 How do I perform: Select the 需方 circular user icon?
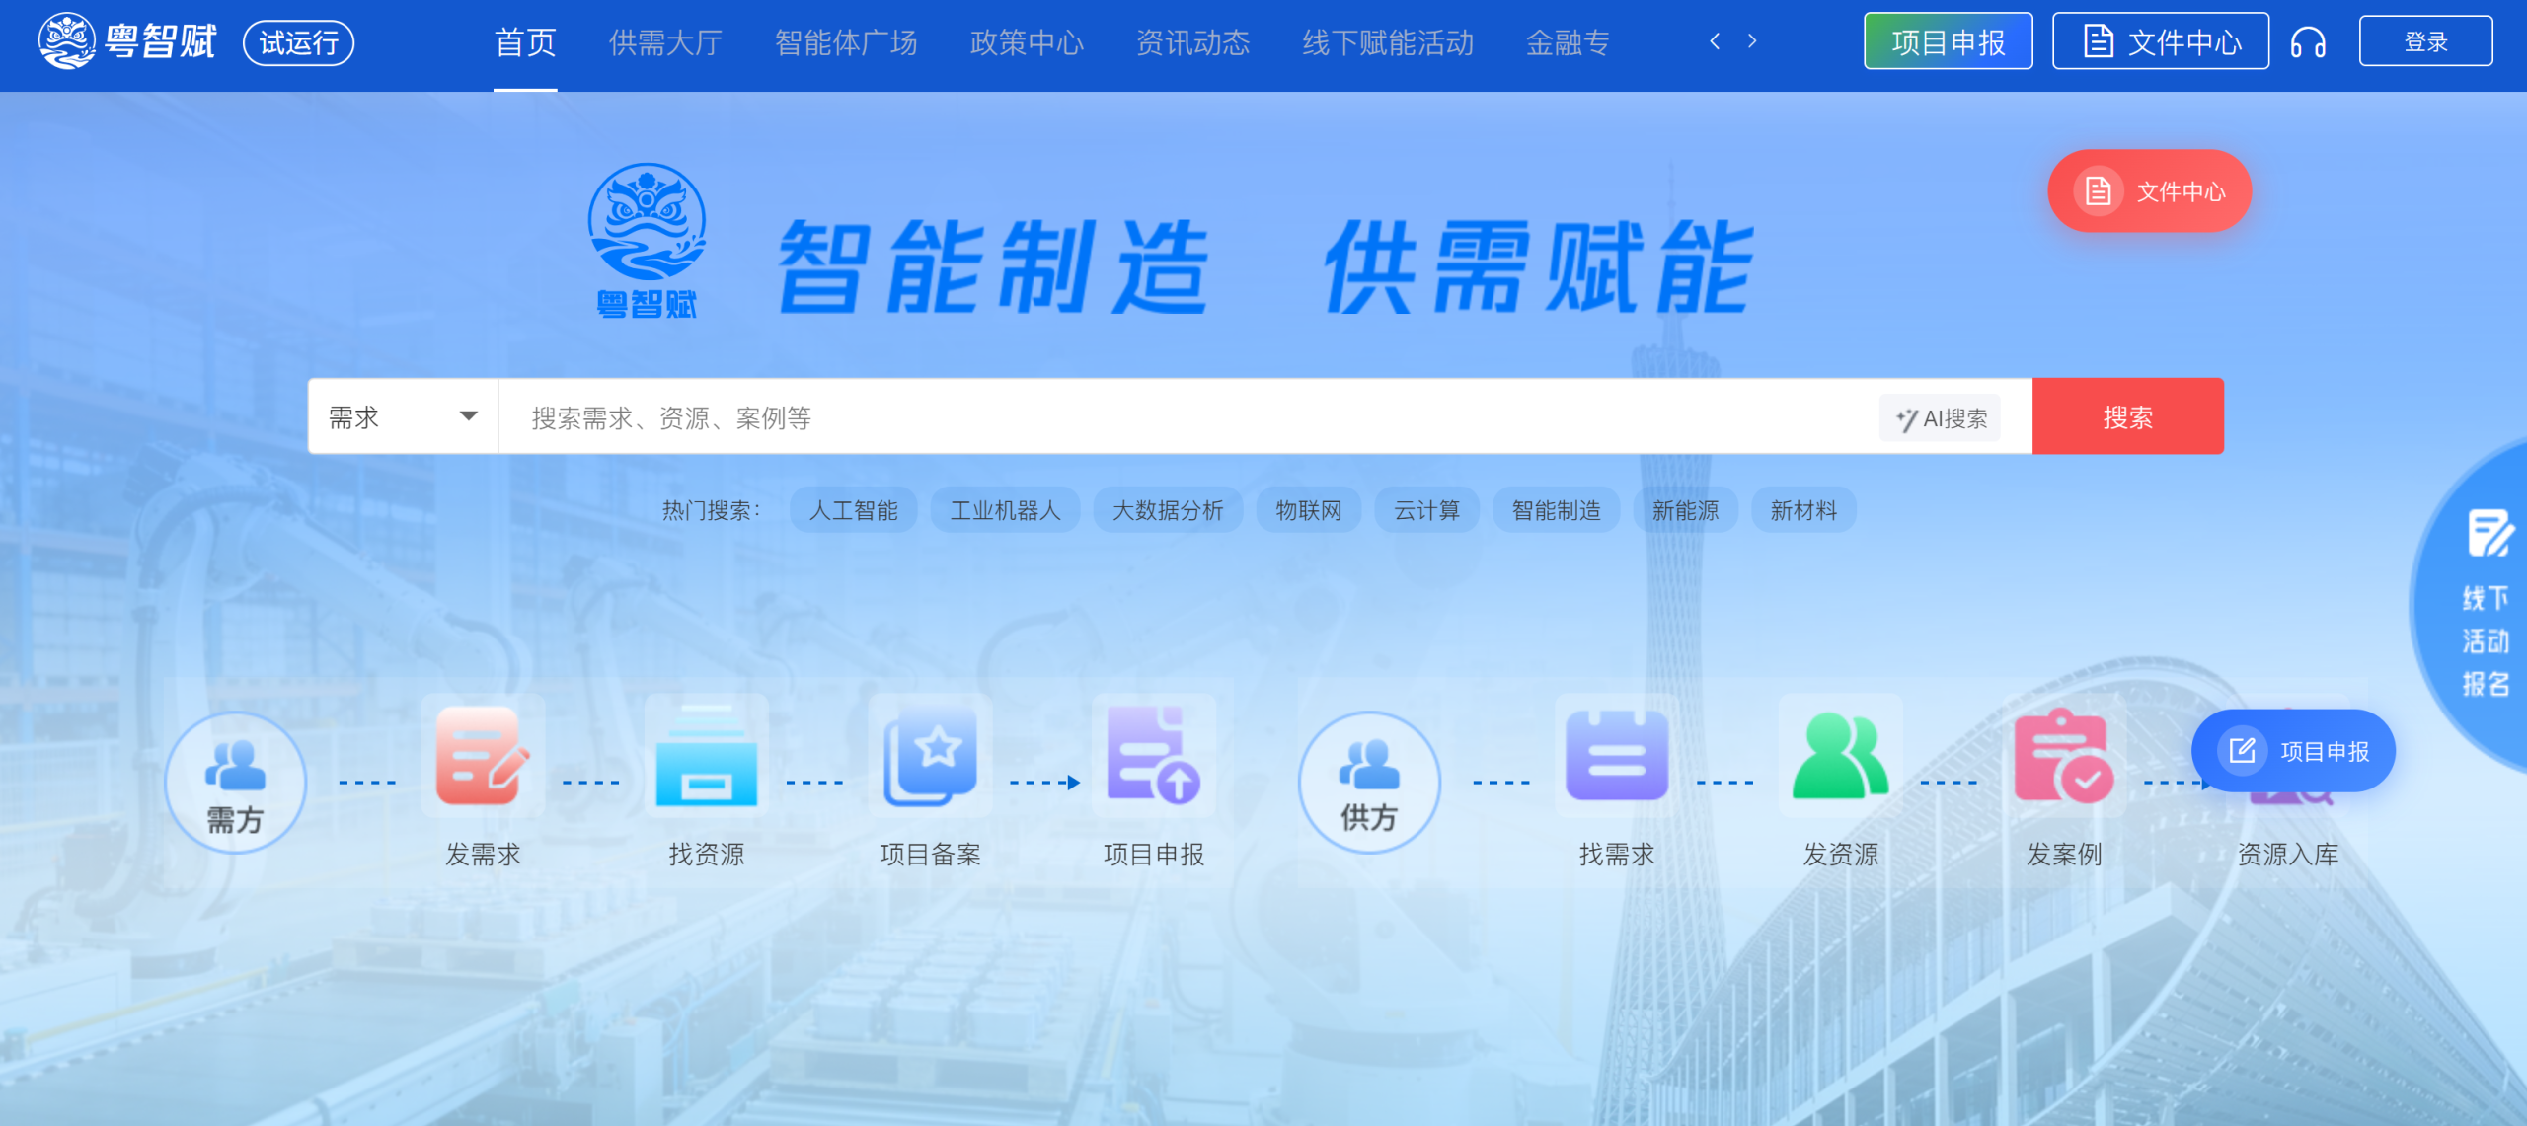pyautogui.click(x=235, y=782)
